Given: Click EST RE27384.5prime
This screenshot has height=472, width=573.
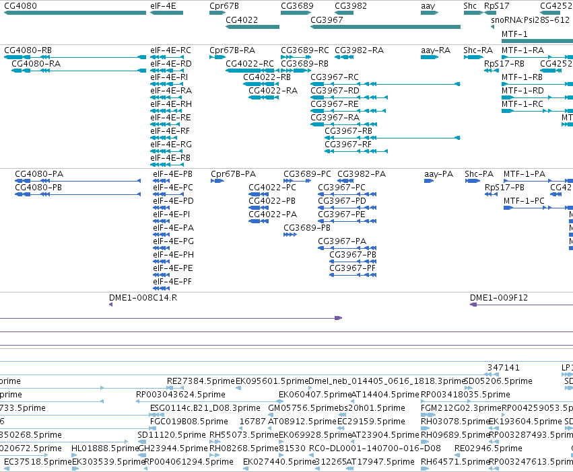Looking at the screenshot, I should [201, 381].
